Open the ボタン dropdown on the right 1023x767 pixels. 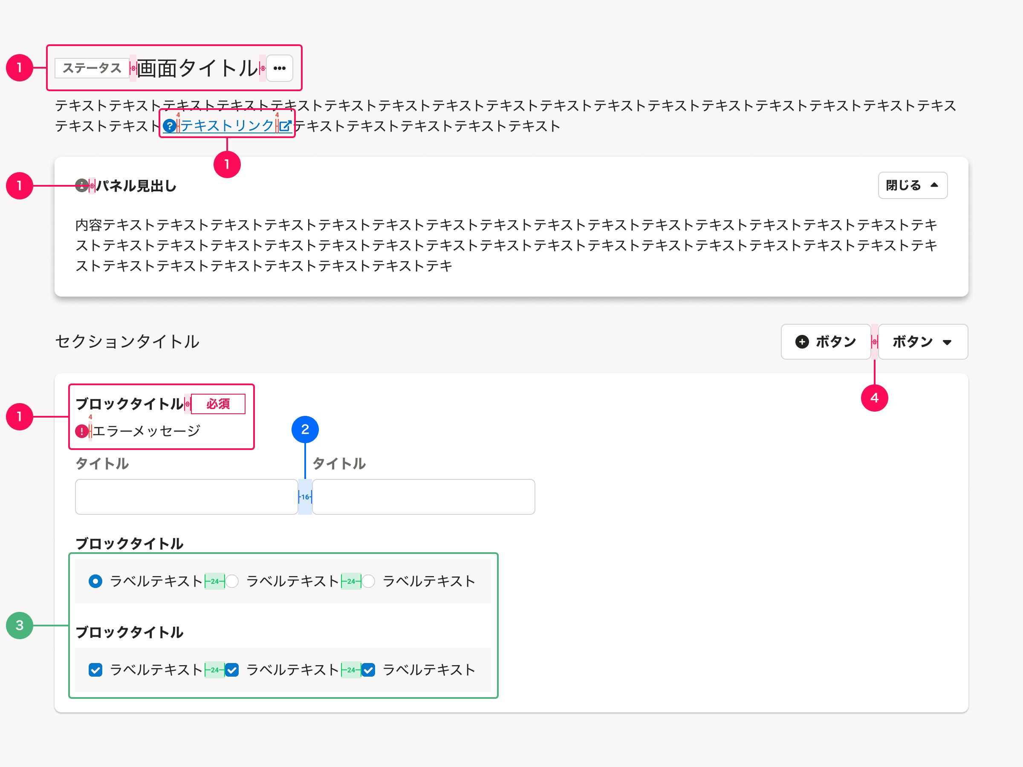[923, 342]
